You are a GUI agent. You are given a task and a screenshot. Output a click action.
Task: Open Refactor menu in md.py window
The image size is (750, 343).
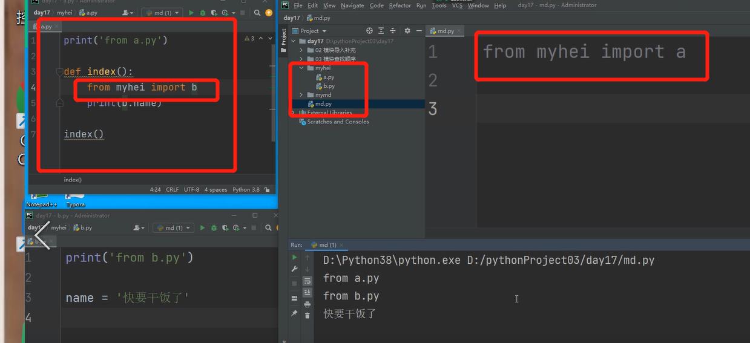pos(400,5)
